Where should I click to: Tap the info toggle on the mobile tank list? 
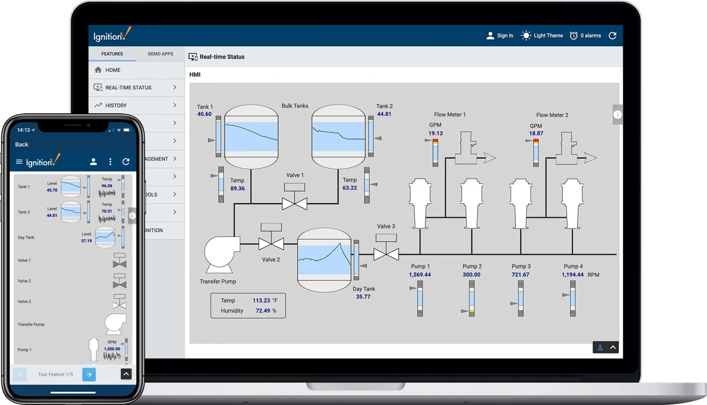click(x=132, y=215)
